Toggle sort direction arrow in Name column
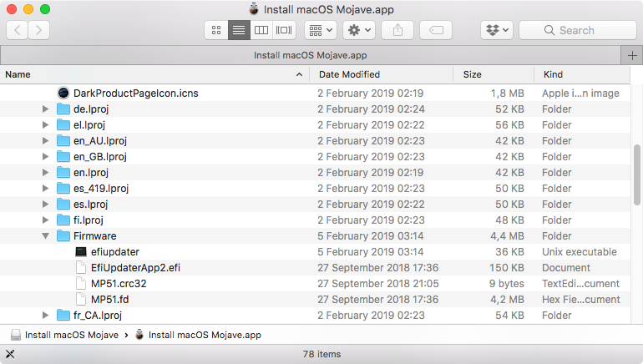The height and width of the screenshot is (364, 643). (x=299, y=74)
